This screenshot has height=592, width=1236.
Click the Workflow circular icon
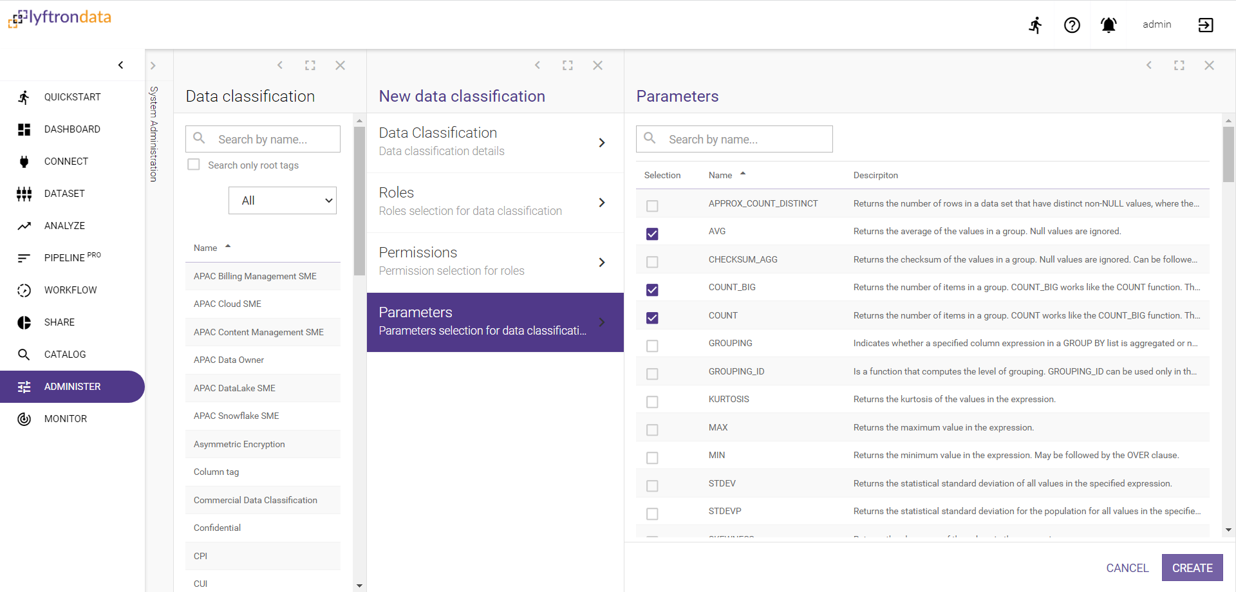pyautogui.click(x=24, y=290)
